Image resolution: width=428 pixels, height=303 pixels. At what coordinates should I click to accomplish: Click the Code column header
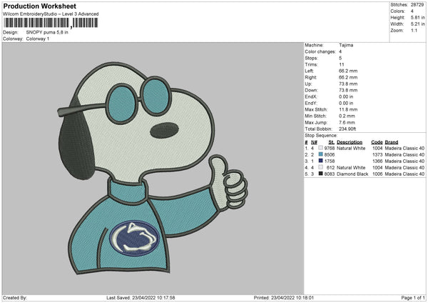click(377, 141)
